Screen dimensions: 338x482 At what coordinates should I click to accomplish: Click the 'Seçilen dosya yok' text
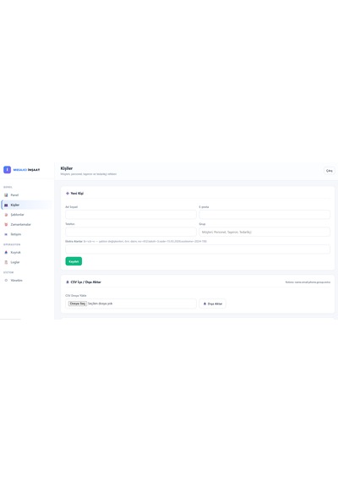[x=101, y=304]
